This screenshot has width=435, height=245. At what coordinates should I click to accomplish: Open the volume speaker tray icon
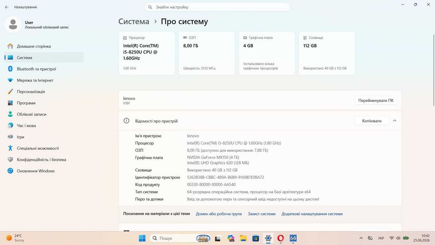click(x=398, y=238)
